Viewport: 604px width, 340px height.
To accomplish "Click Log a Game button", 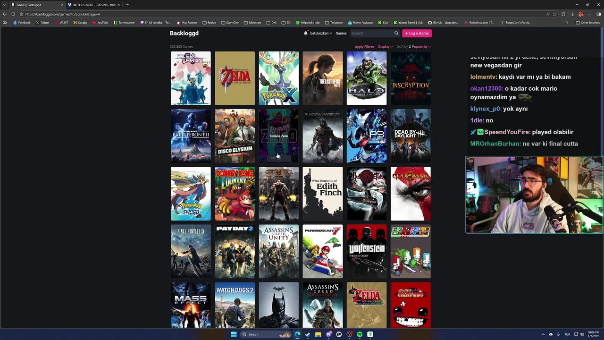I will pos(417,33).
